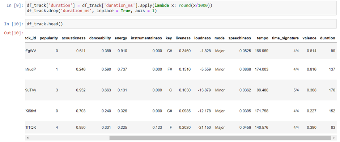Click the energy column header
The height and width of the screenshot is (142, 340).
pyautogui.click(x=121, y=38)
